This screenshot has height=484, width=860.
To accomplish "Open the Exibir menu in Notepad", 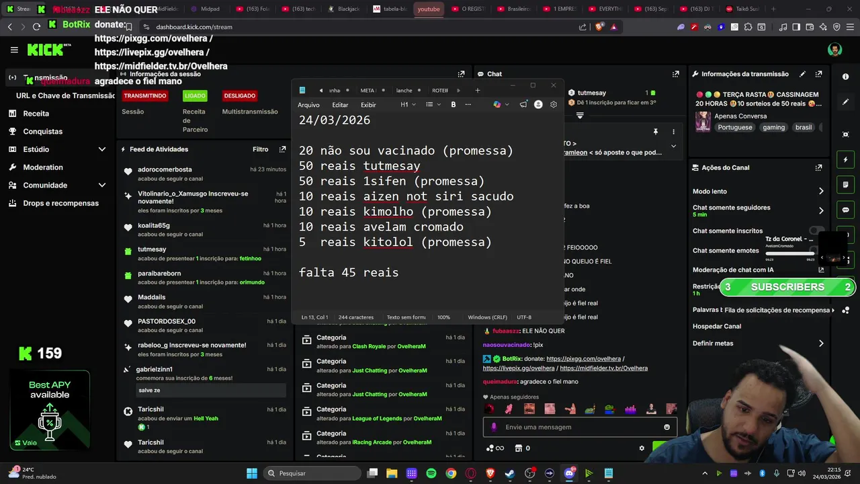I will click(x=368, y=105).
